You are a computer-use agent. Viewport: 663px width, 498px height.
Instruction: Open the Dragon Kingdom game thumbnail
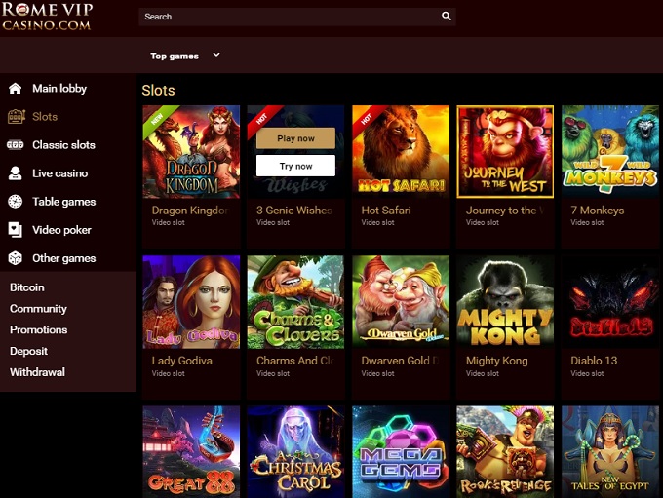[191, 152]
